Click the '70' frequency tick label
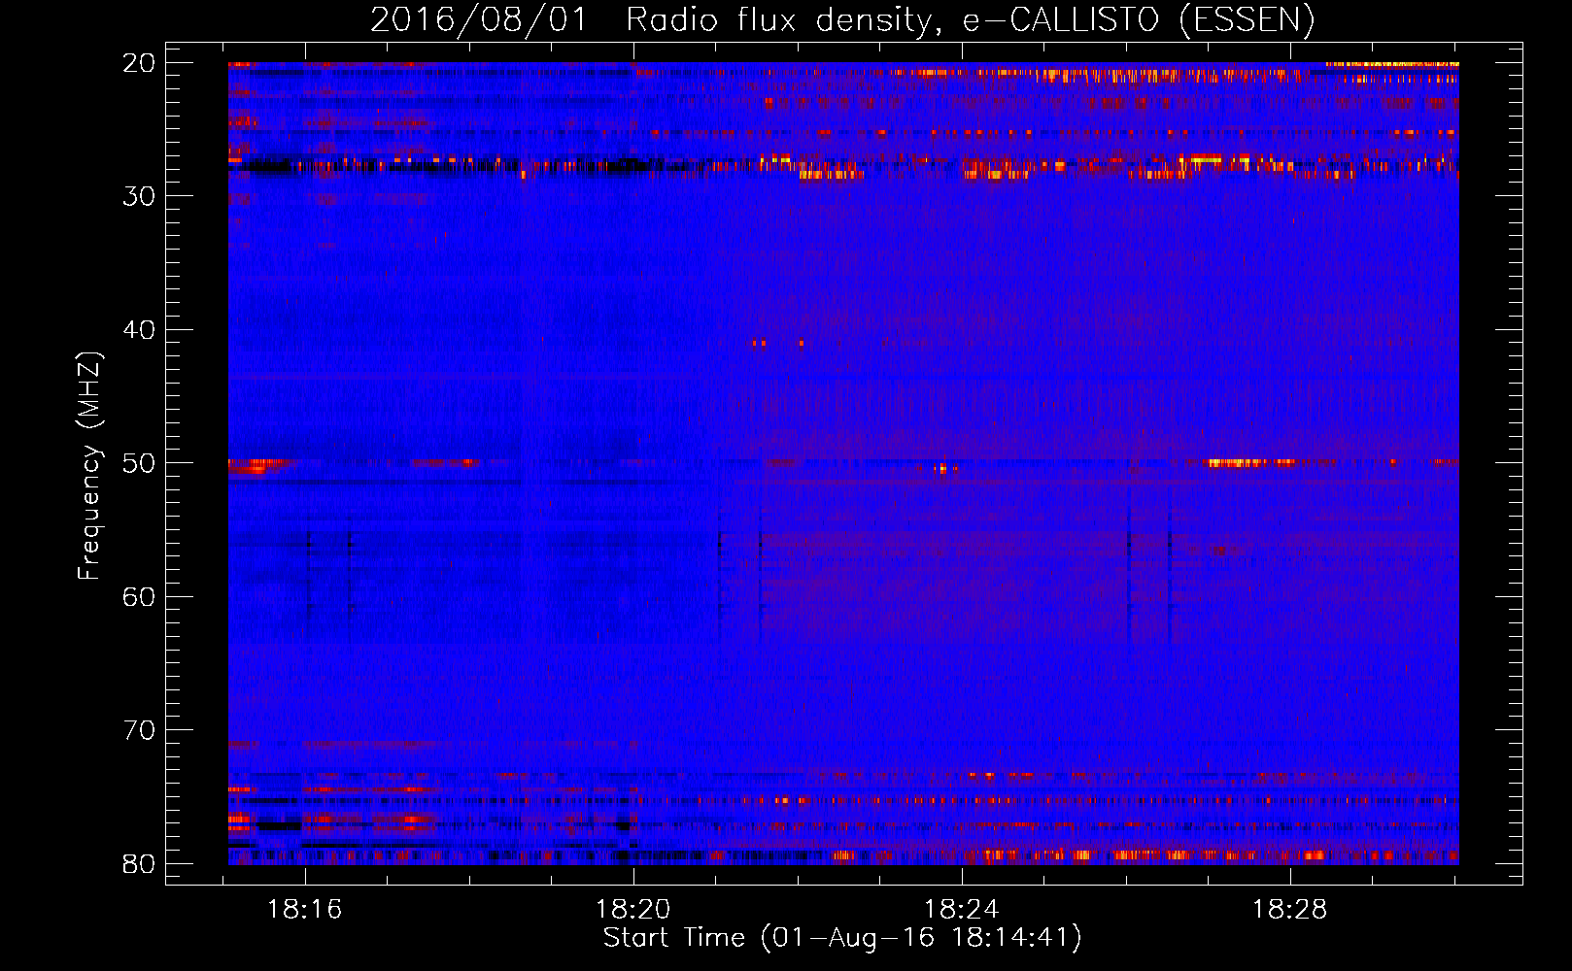Screen dimensions: 1572x971 coord(139,730)
